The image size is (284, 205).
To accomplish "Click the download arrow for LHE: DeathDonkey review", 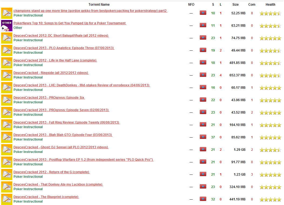I will coord(203,87).
